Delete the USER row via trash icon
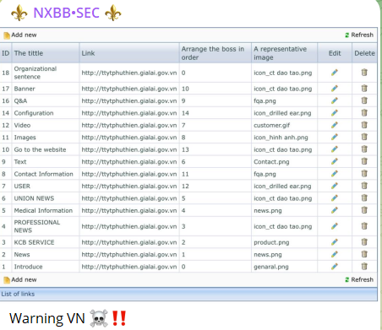382x330 pixels. tap(364, 186)
